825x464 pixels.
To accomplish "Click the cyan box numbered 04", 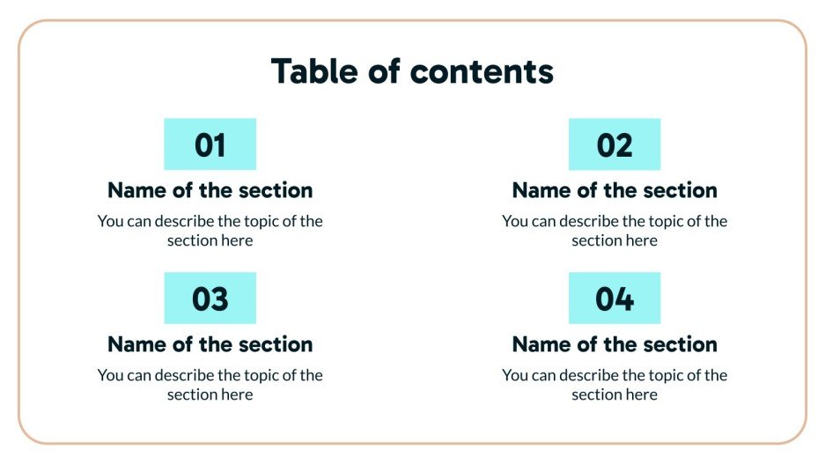I will pos(614,298).
